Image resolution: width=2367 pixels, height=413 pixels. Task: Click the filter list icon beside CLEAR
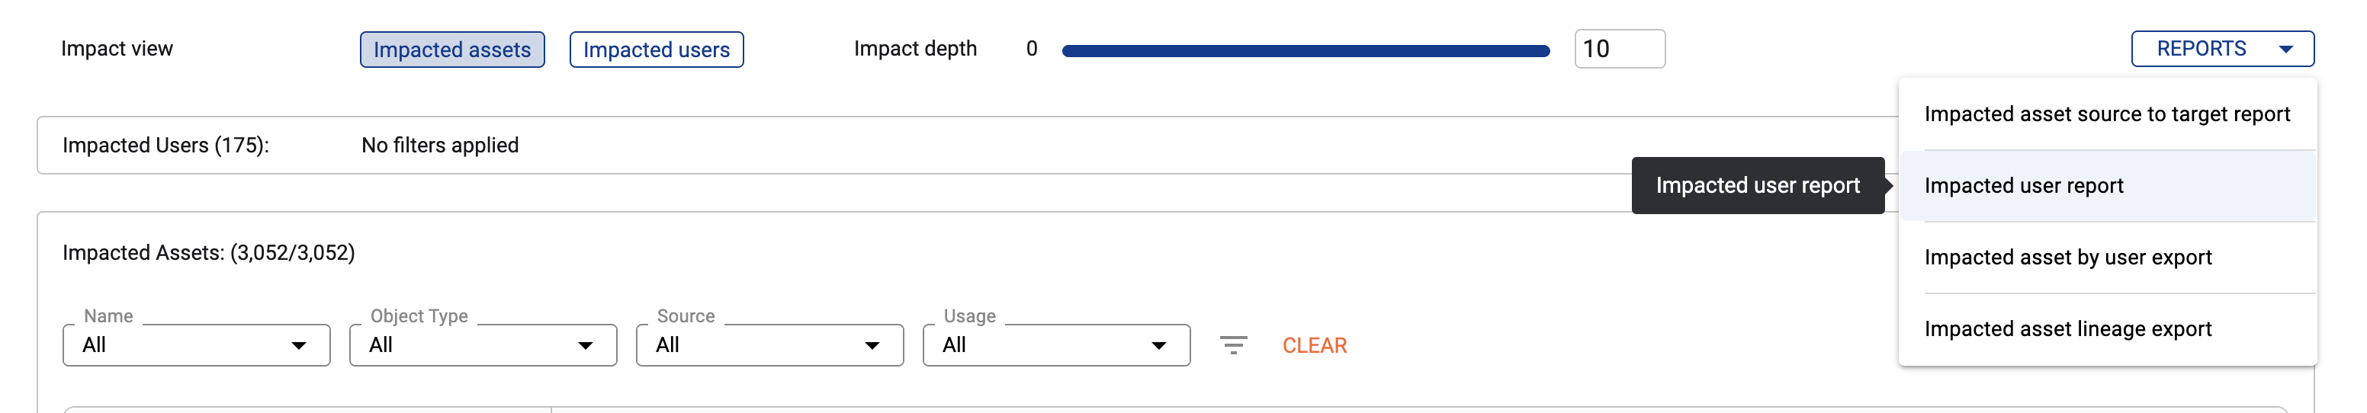(x=1233, y=345)
